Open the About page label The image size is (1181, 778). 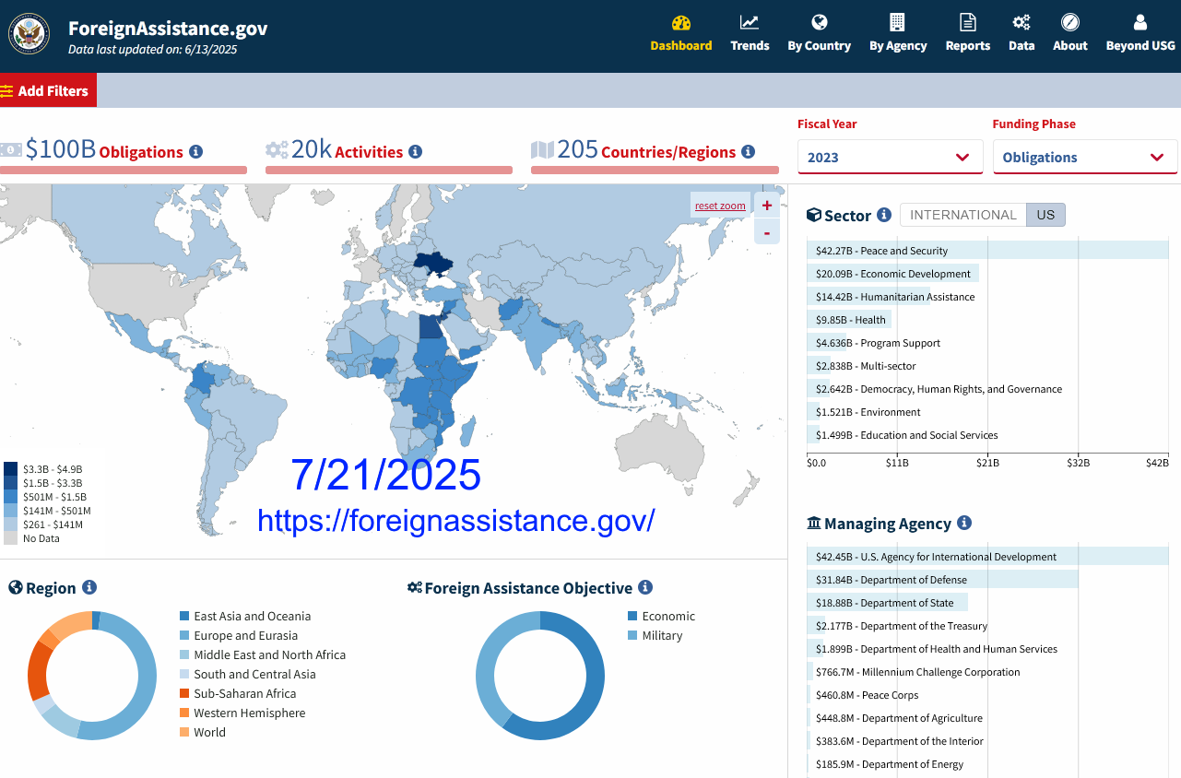(1070, 45)
